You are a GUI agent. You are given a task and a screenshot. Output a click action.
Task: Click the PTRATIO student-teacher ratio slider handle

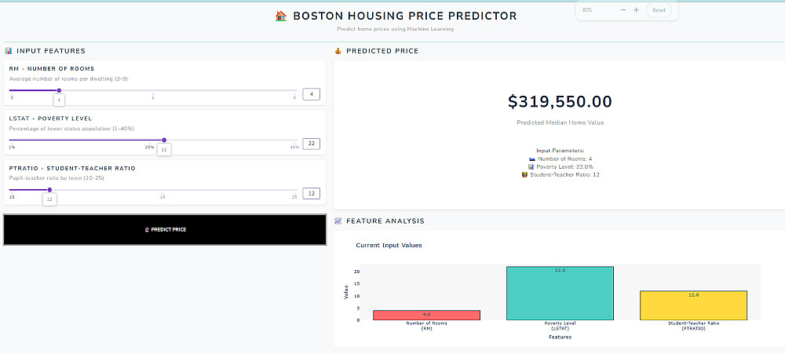coord(49,190)
